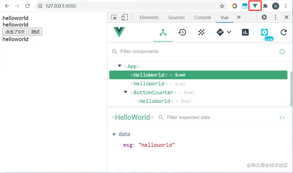The height and width of the screenshot is (173, 293).
Task: Collapse the ButtonCounter tree node
Action: pos(125,92)
